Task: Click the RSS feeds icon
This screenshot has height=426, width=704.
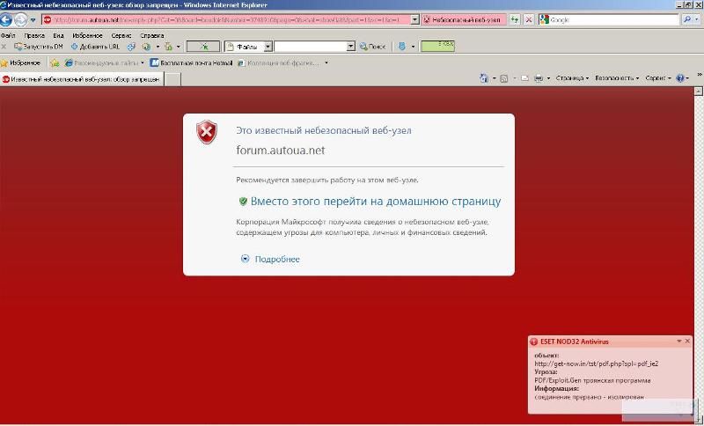Action: click(x=504, y=78)
